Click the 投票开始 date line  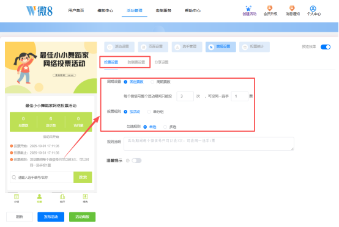pyautogui.click(x=35, y=146)
